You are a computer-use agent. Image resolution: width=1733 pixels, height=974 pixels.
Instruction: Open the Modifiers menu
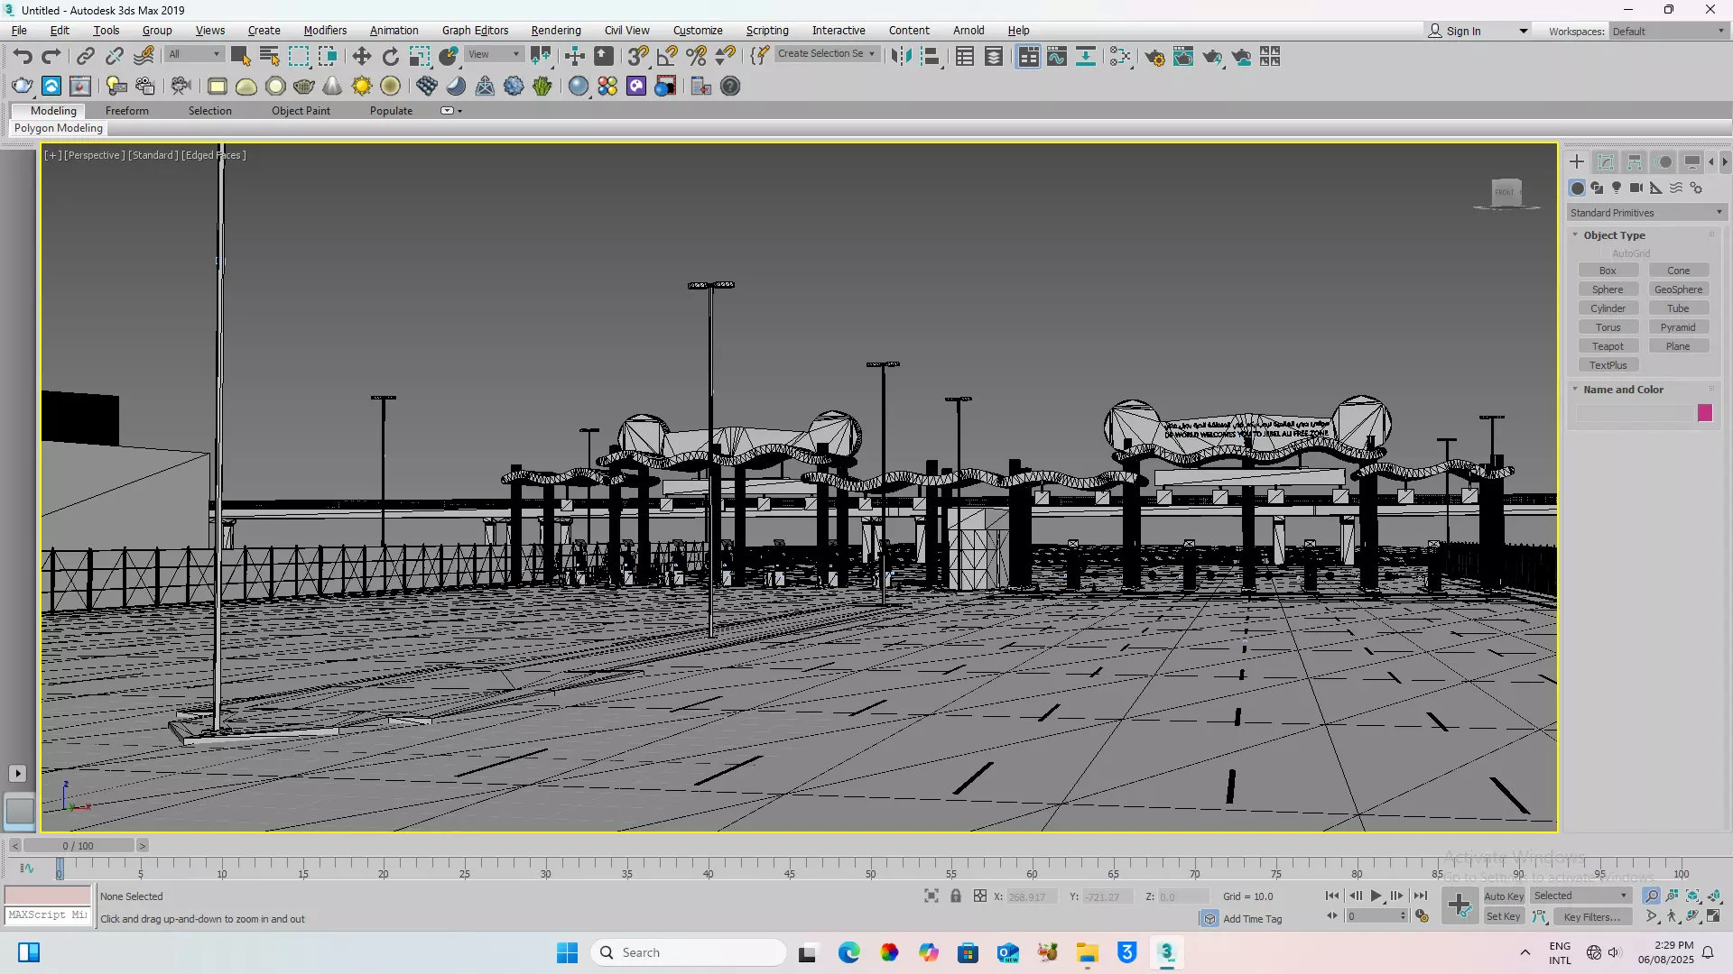tap(325, 30)
